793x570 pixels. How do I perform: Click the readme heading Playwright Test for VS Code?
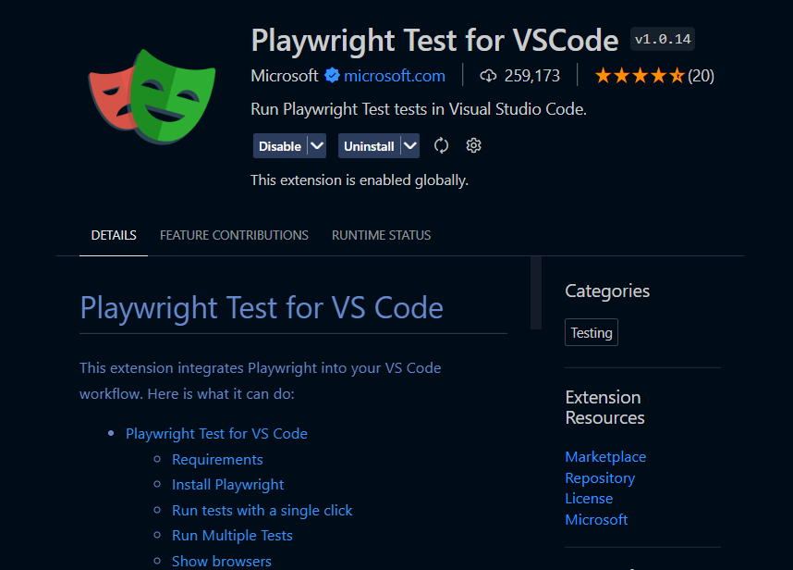tap(262, 307)
